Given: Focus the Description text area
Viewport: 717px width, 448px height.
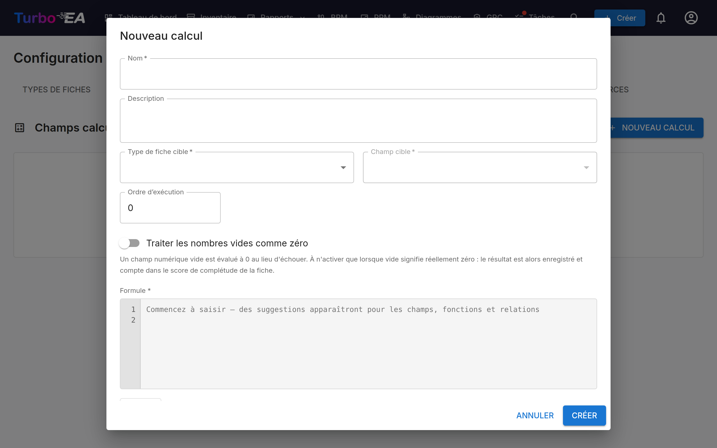Looking at the screenshot, I should click(x=358, y=121).
